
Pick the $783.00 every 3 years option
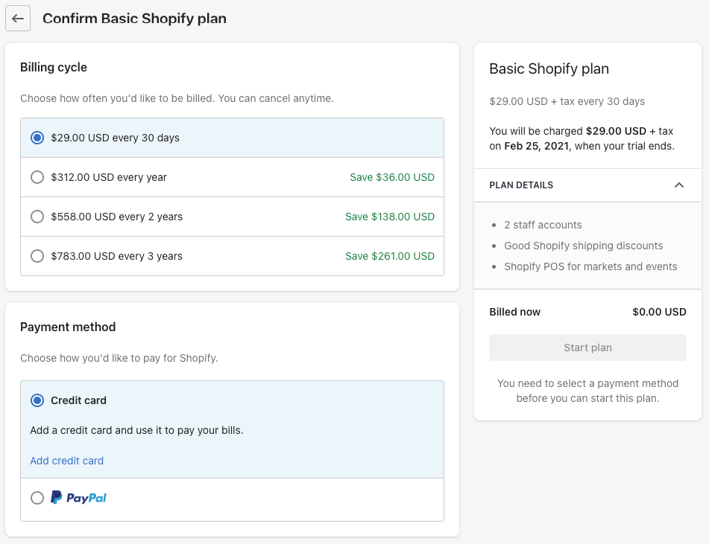pos(37,256)
